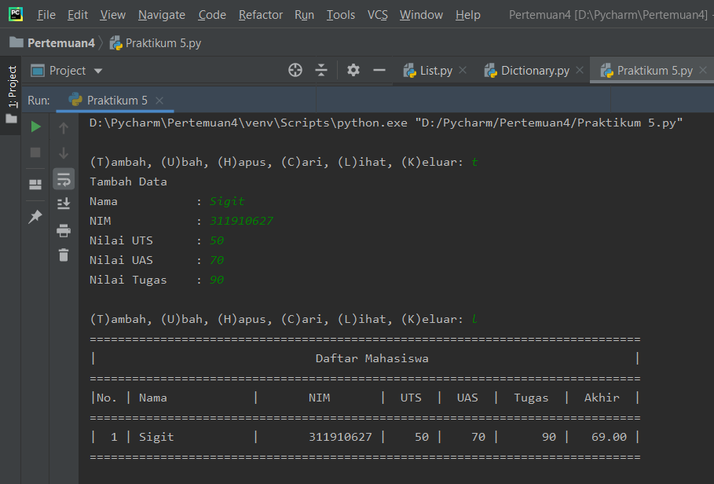Open Project panel settings gear
This screenshot has width=714, height=484.
[353, 70]
